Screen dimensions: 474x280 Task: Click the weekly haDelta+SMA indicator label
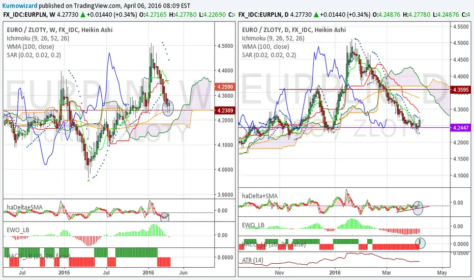pos(24,207)
